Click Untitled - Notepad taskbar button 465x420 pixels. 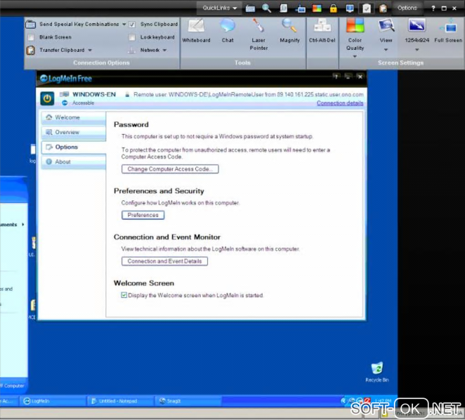click(x=121, y=401)
